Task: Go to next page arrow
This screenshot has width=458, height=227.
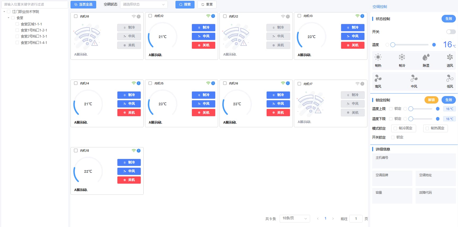Action: (x=333, y=219)
